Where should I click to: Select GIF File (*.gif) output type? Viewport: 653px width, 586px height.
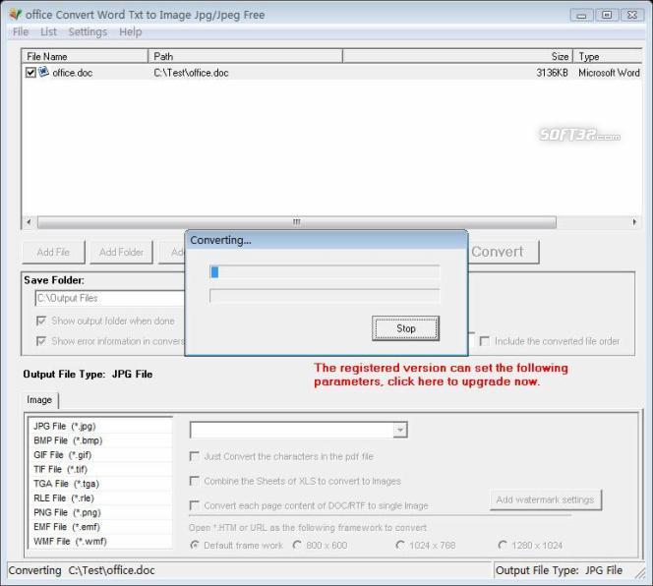(x=100, y=455)
